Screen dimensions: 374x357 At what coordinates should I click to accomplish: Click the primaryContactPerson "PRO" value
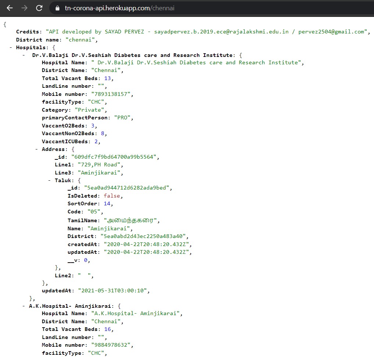[124, 118]
